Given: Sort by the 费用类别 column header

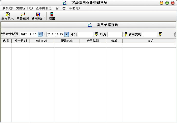Looking at the screenshot, I should (93, 41).
